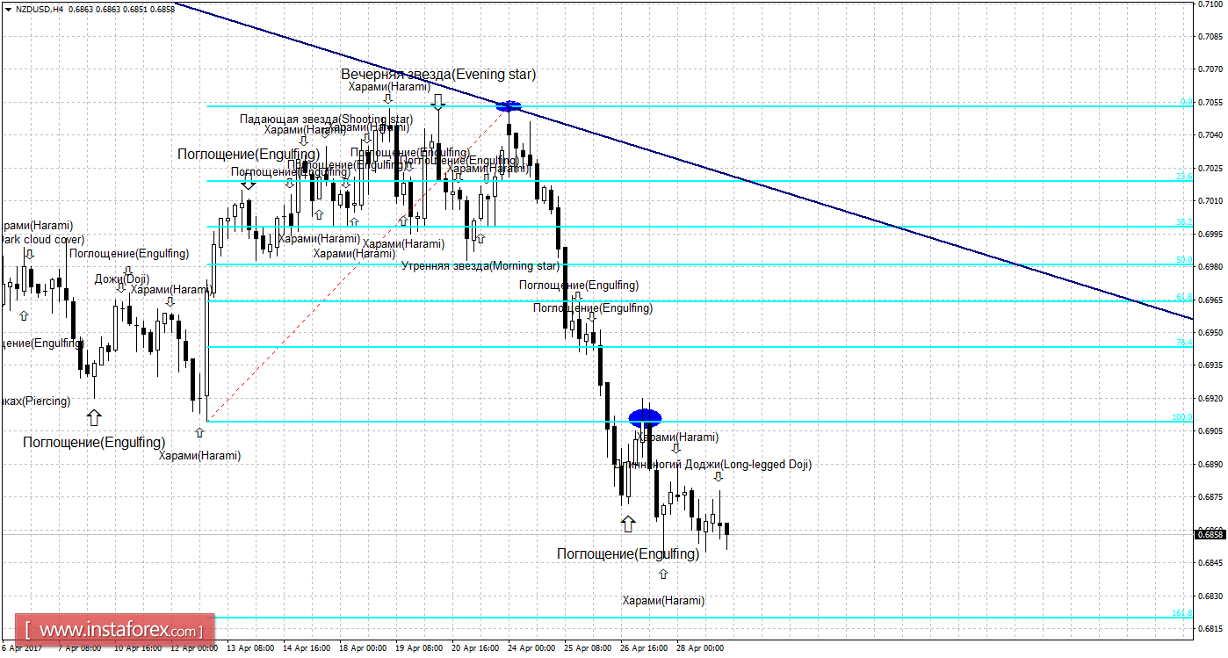The height and width of the screenshot is (658, 1228).
Task: Click the 0.7025 price axis label
Action: [1211, 168]
